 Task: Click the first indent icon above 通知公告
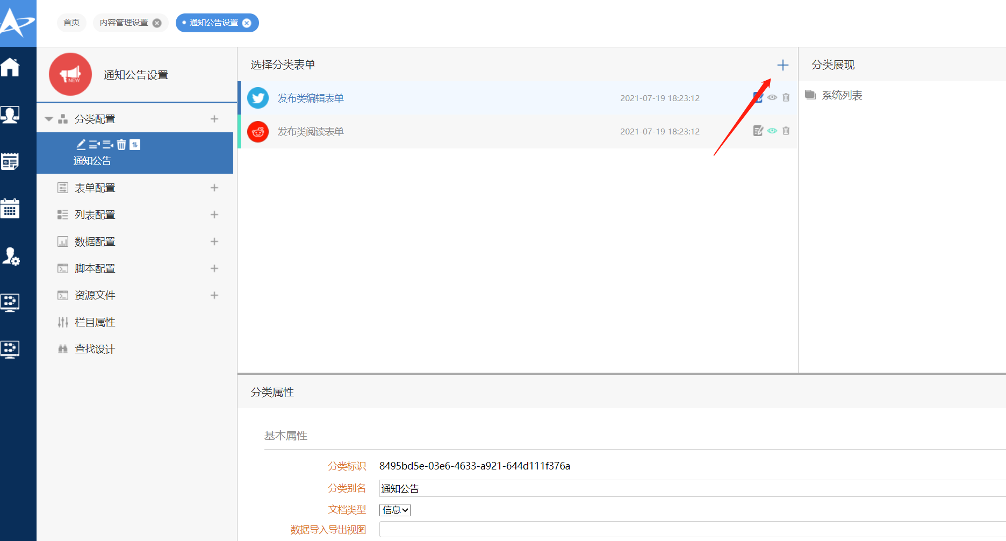[x=95, y=144]
